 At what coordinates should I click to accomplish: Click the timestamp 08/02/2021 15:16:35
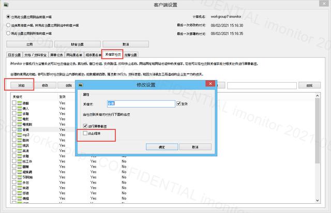[227, 34]
